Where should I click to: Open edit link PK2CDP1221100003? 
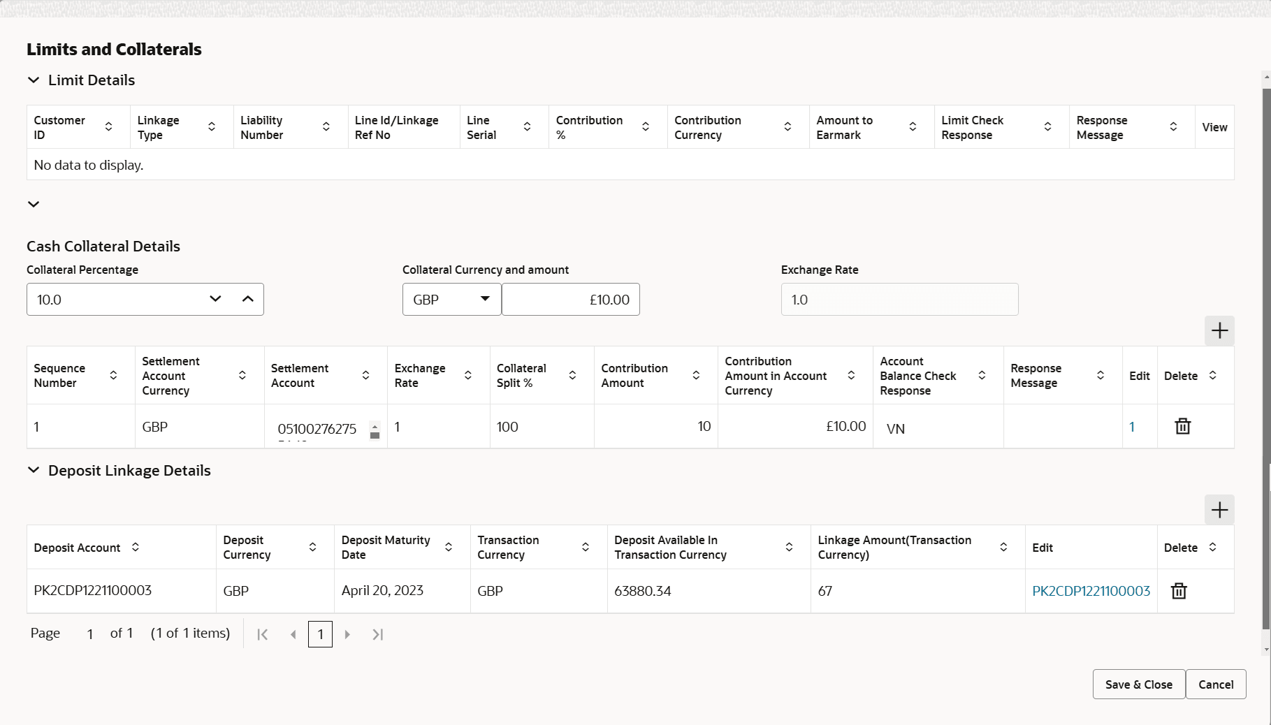pos(1091,591)
